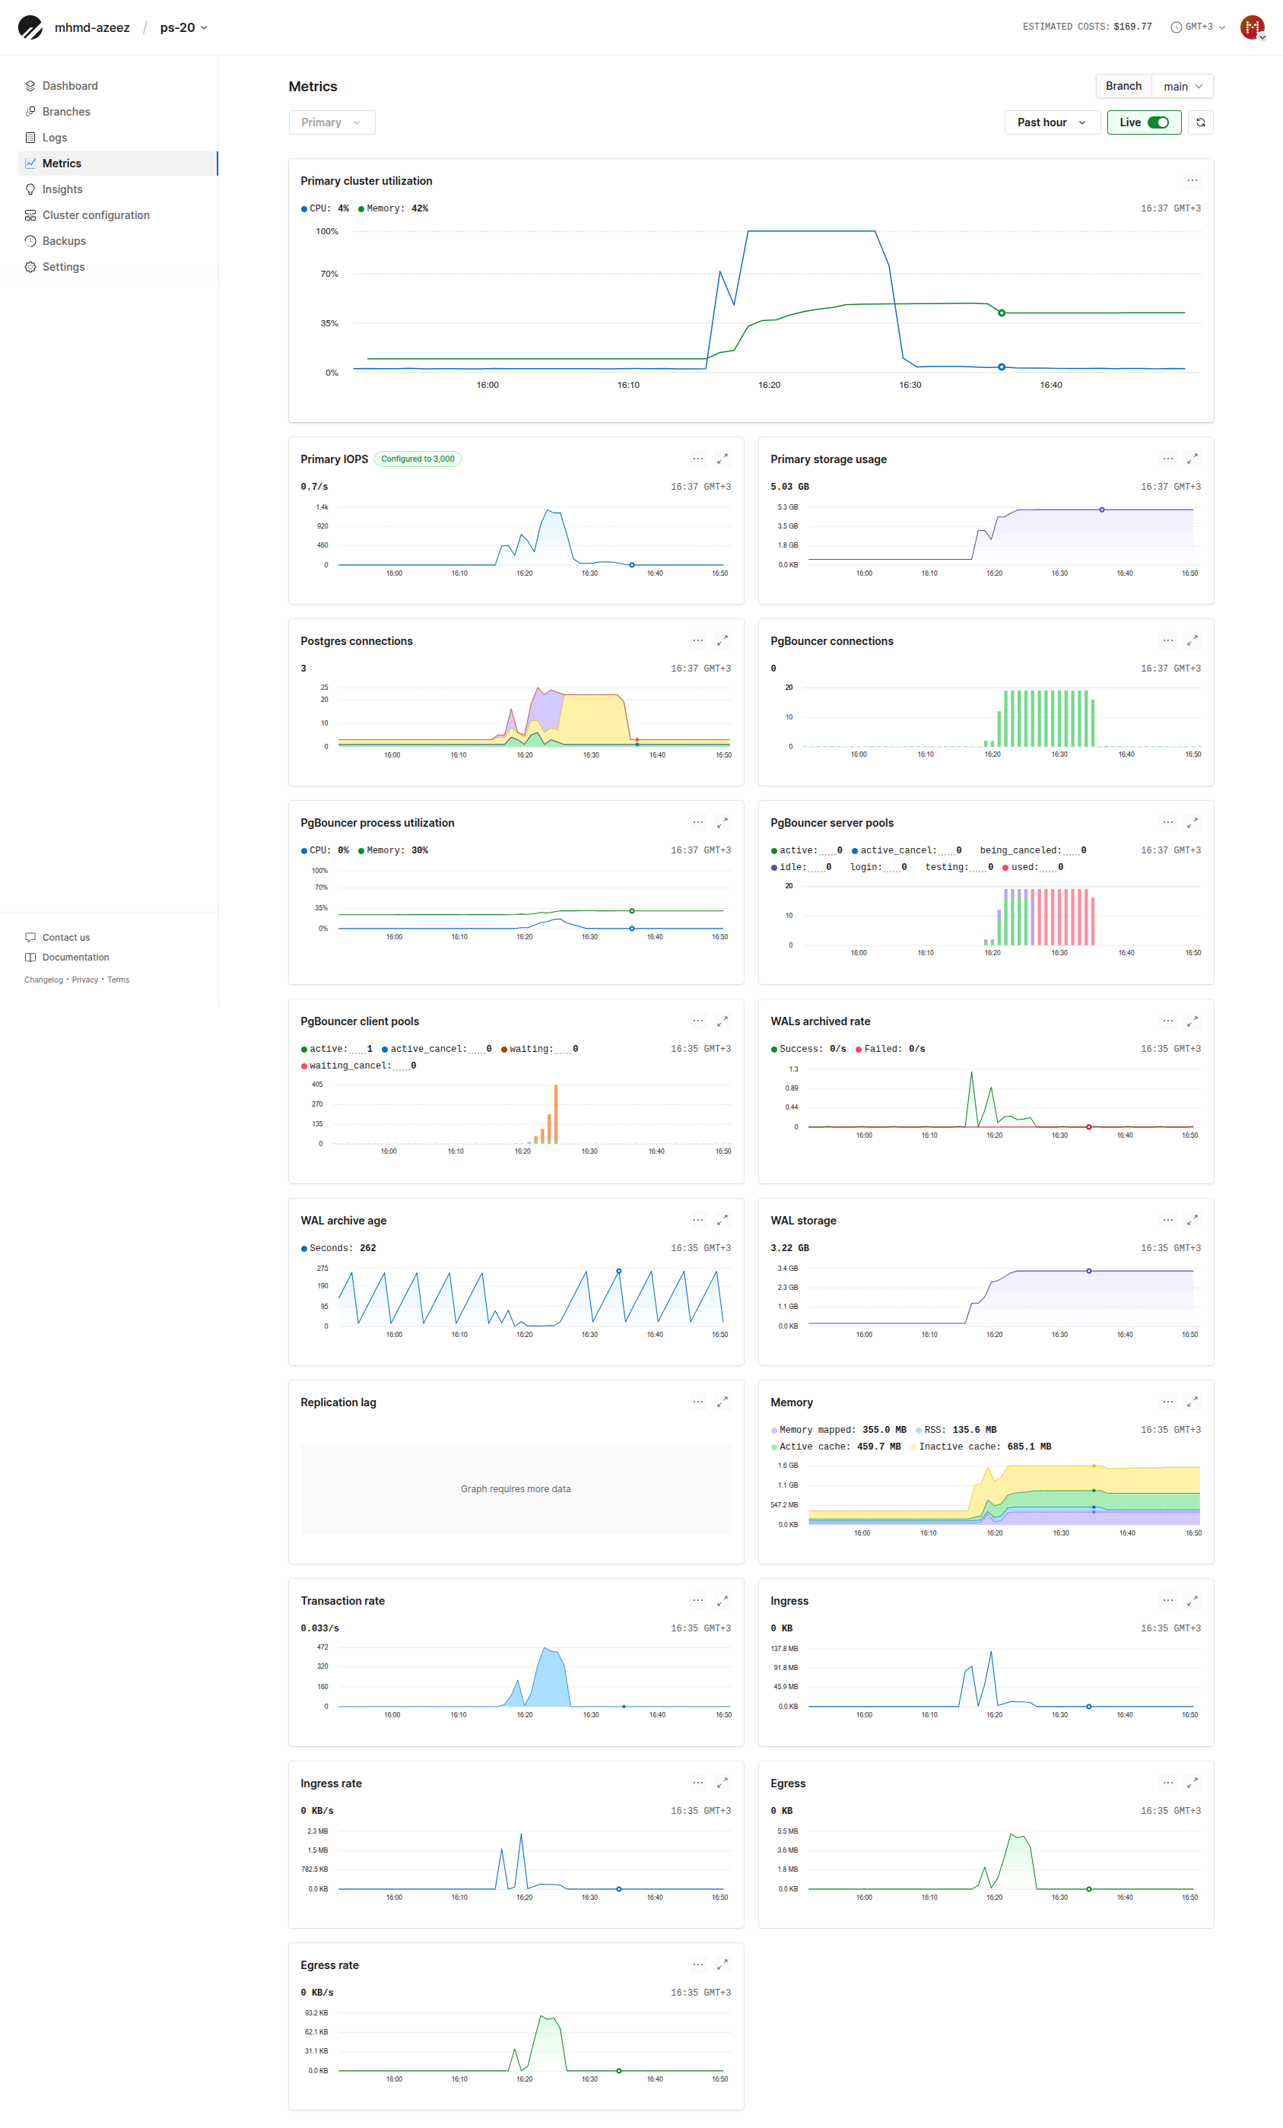Open the Documentation link

coord(75,958)
